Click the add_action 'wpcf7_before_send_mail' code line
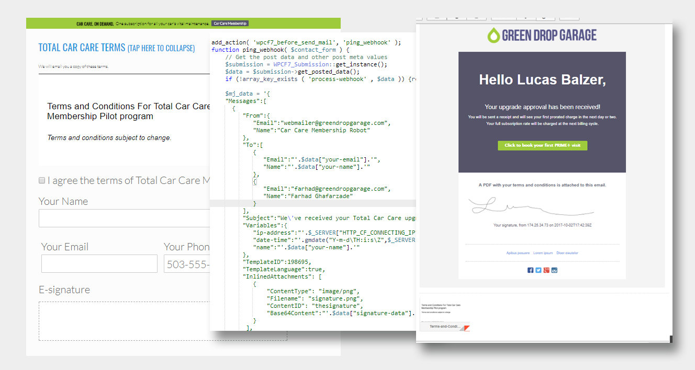Screen dimensions: 695x370 click(x=306, y=43)
